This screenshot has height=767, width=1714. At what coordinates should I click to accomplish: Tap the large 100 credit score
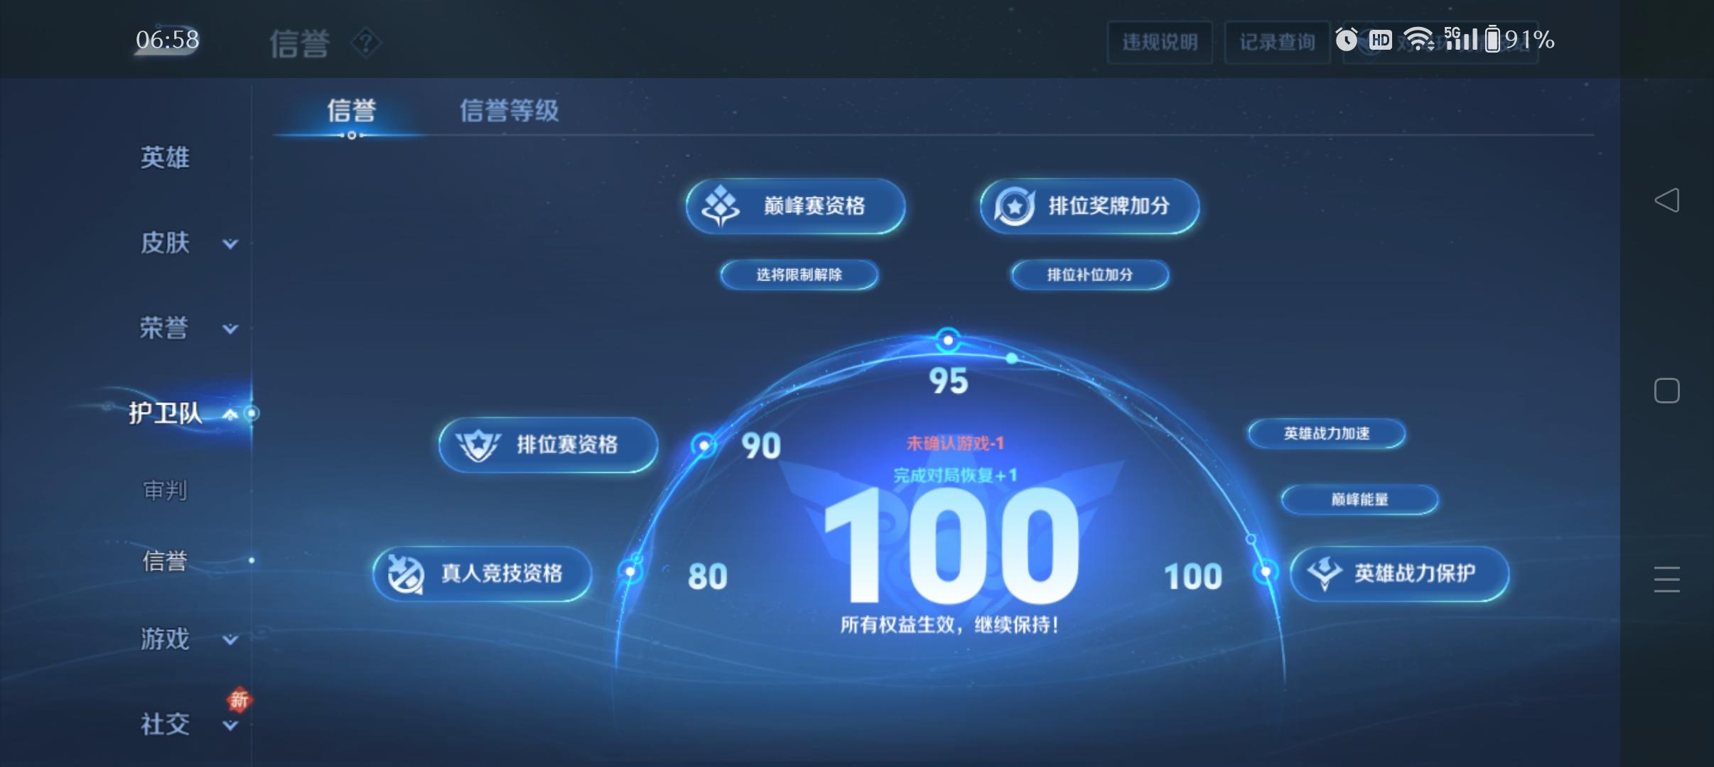(x=951, y=545)
